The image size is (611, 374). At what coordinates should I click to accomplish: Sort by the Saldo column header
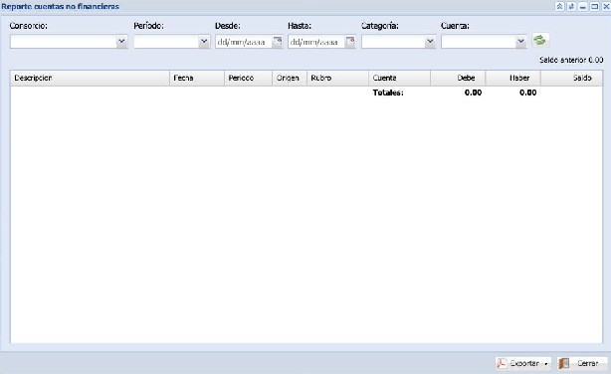tap(571, 78)
